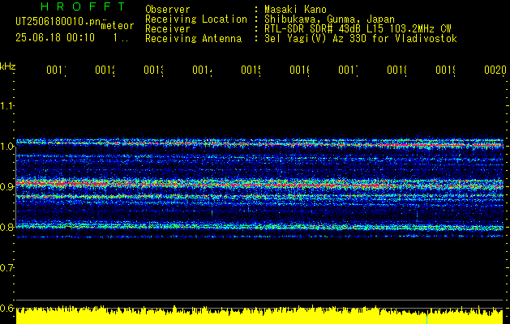Click the 1.0 frequency axis label
Screen dimensions: 510x324
coord(7,147)
